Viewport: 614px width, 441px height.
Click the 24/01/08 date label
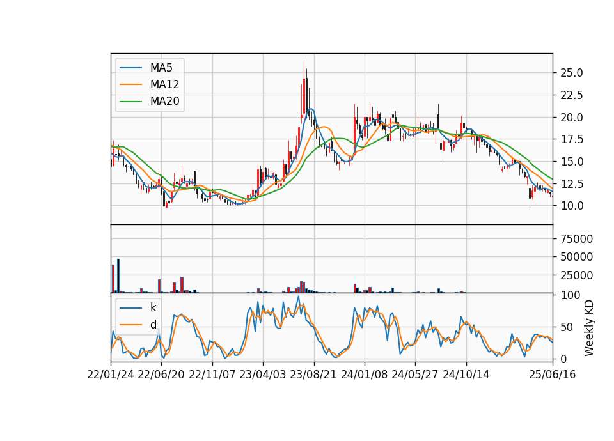[365, 375]
